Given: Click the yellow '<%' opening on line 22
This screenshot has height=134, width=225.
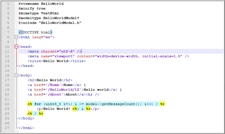Looking at the screenshot, I should tap(30, 104).
